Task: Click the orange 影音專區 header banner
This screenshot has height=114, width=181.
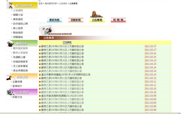Action: (22, 77)
